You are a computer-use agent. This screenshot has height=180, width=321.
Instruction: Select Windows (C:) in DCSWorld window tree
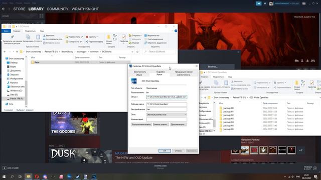point(16,90)
